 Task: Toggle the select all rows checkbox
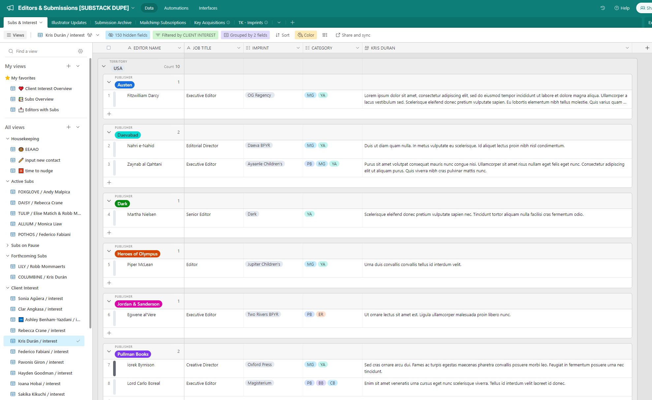coord(109,48)
